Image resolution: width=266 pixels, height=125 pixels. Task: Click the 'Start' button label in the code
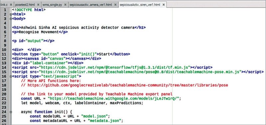pos(104,54)
